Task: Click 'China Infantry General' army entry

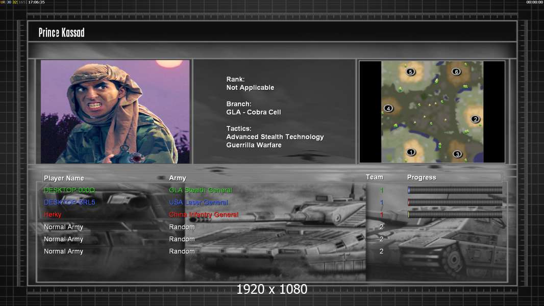Action: point(204,215)
